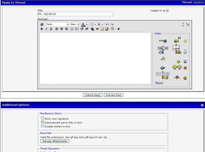Insert an image into the message
This screenshot has height=152, width=205.
(107, 29)
